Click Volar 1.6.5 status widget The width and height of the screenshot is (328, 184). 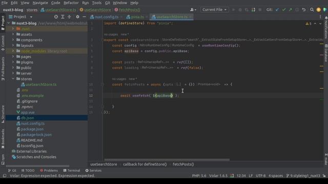[x=218, y=176]
